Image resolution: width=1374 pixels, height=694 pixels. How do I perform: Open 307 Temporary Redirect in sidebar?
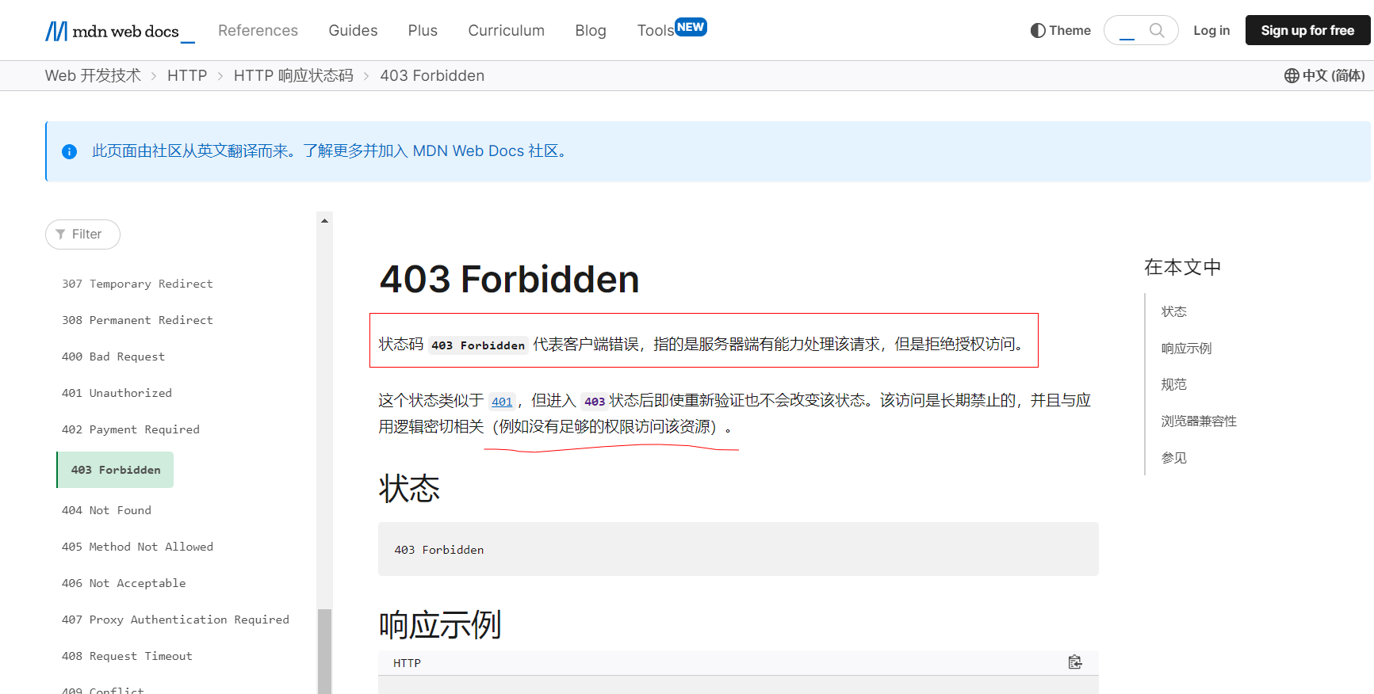(x=137, y=284)
